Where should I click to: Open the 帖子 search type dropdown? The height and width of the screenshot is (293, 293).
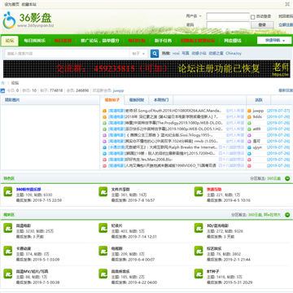pos(139,54)
